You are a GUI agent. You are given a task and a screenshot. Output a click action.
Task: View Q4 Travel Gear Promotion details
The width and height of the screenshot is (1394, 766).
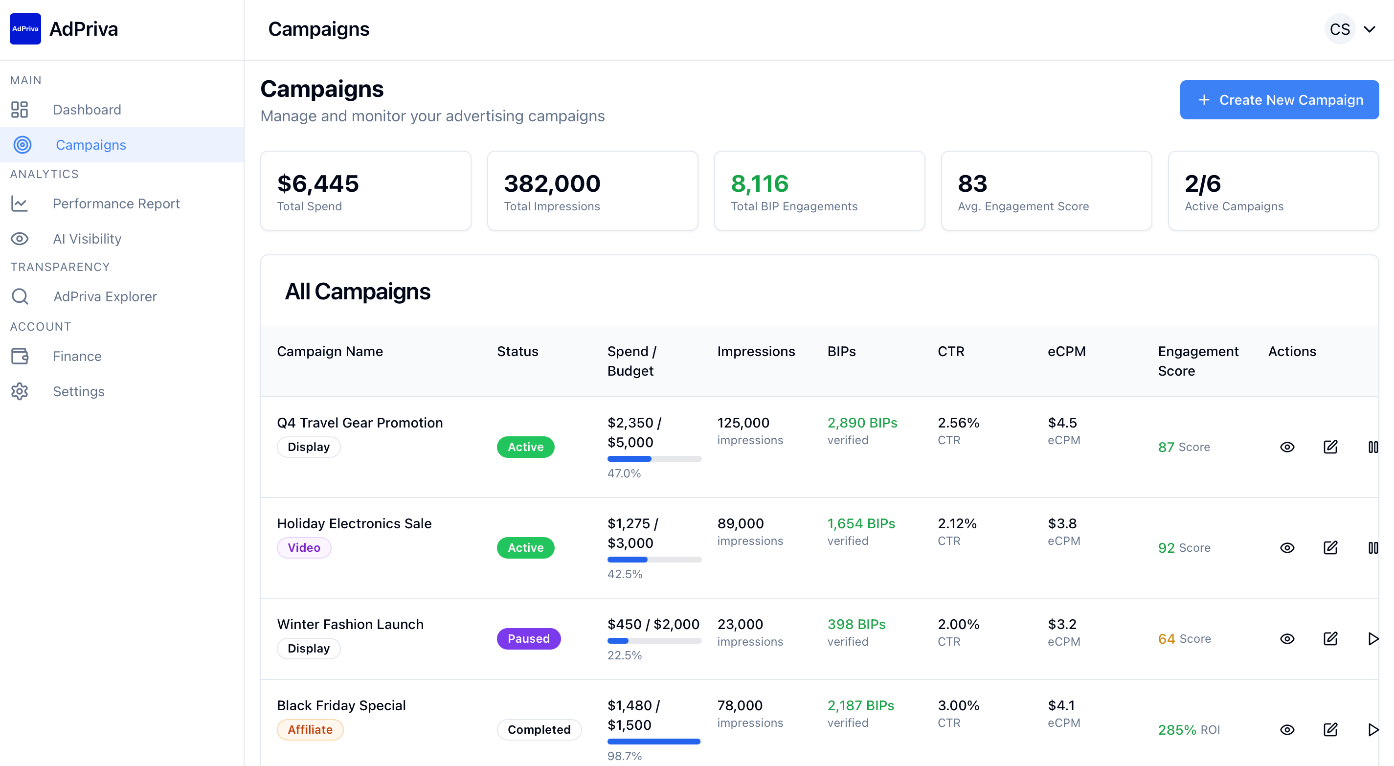tap(1287, 447)
